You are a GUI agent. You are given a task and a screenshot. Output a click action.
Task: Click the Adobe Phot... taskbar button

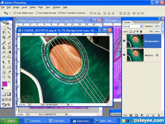point(82,121)
